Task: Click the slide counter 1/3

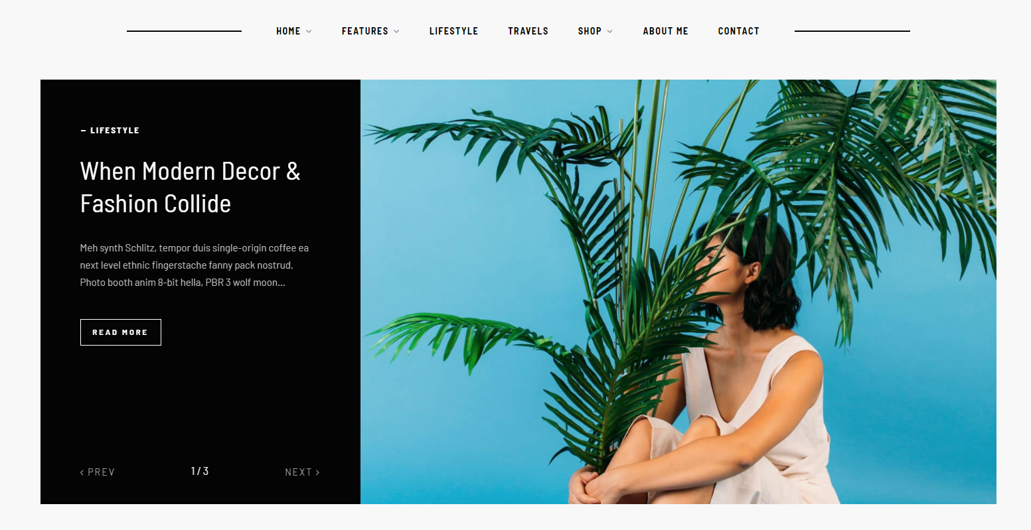Action: click(x=200, y=471)
